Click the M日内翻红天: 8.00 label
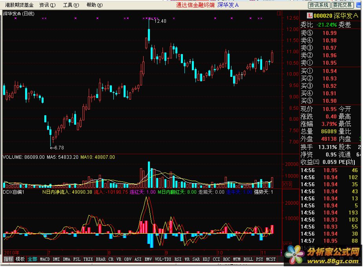This screenshot has width=363, height=267. pyautogui.click(x=177, y=192)
